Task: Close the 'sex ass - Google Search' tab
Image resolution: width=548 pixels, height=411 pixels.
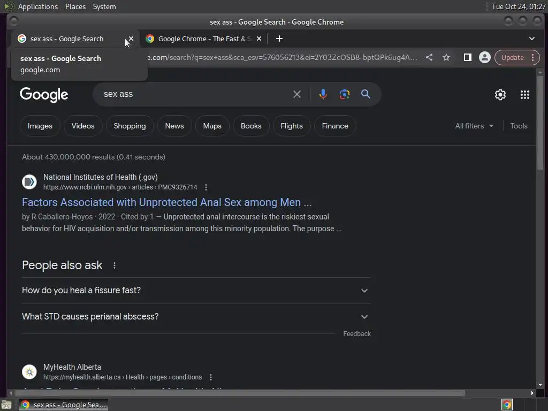Action: (x=131, y=39)
